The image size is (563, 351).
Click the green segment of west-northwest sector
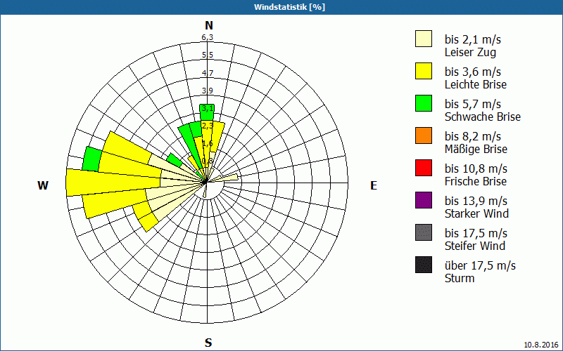92,159
